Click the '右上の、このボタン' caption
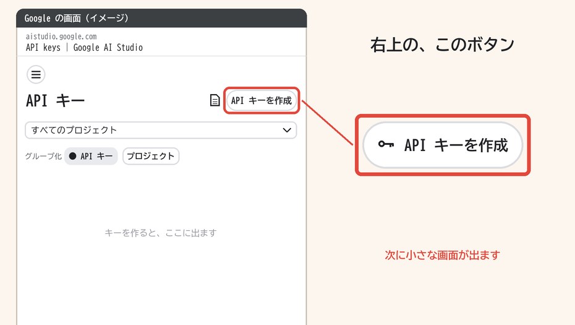 (442, 45)
